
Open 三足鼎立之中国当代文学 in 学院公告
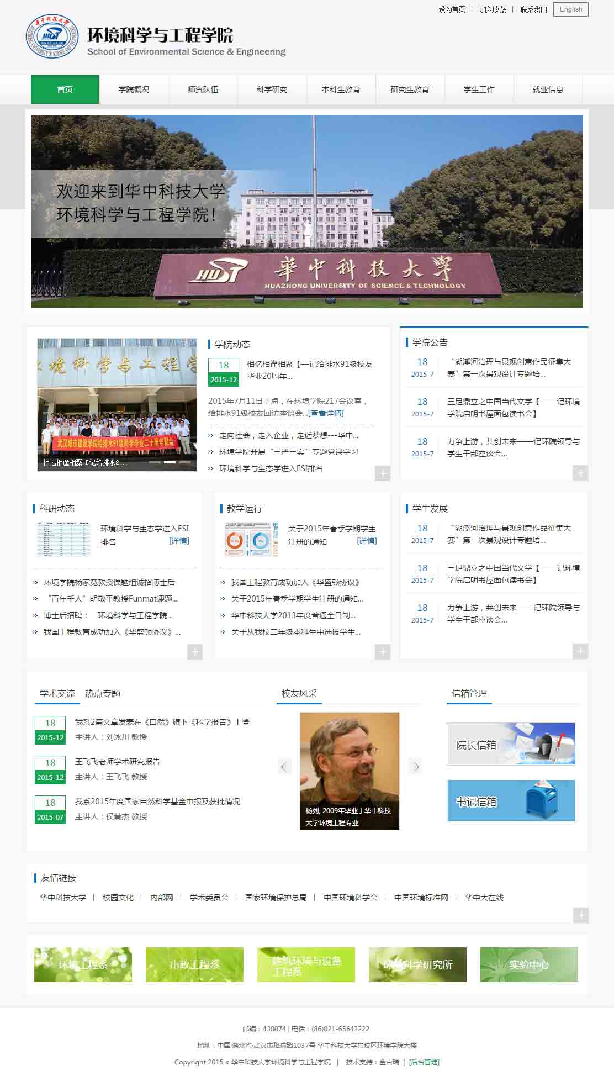[x=514, y=408]
